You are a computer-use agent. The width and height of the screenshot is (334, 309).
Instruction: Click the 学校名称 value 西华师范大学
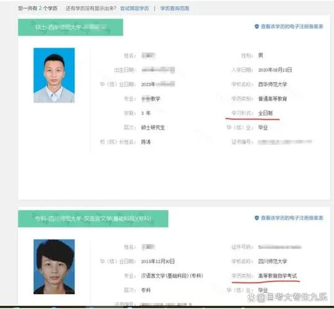[273, 84]
